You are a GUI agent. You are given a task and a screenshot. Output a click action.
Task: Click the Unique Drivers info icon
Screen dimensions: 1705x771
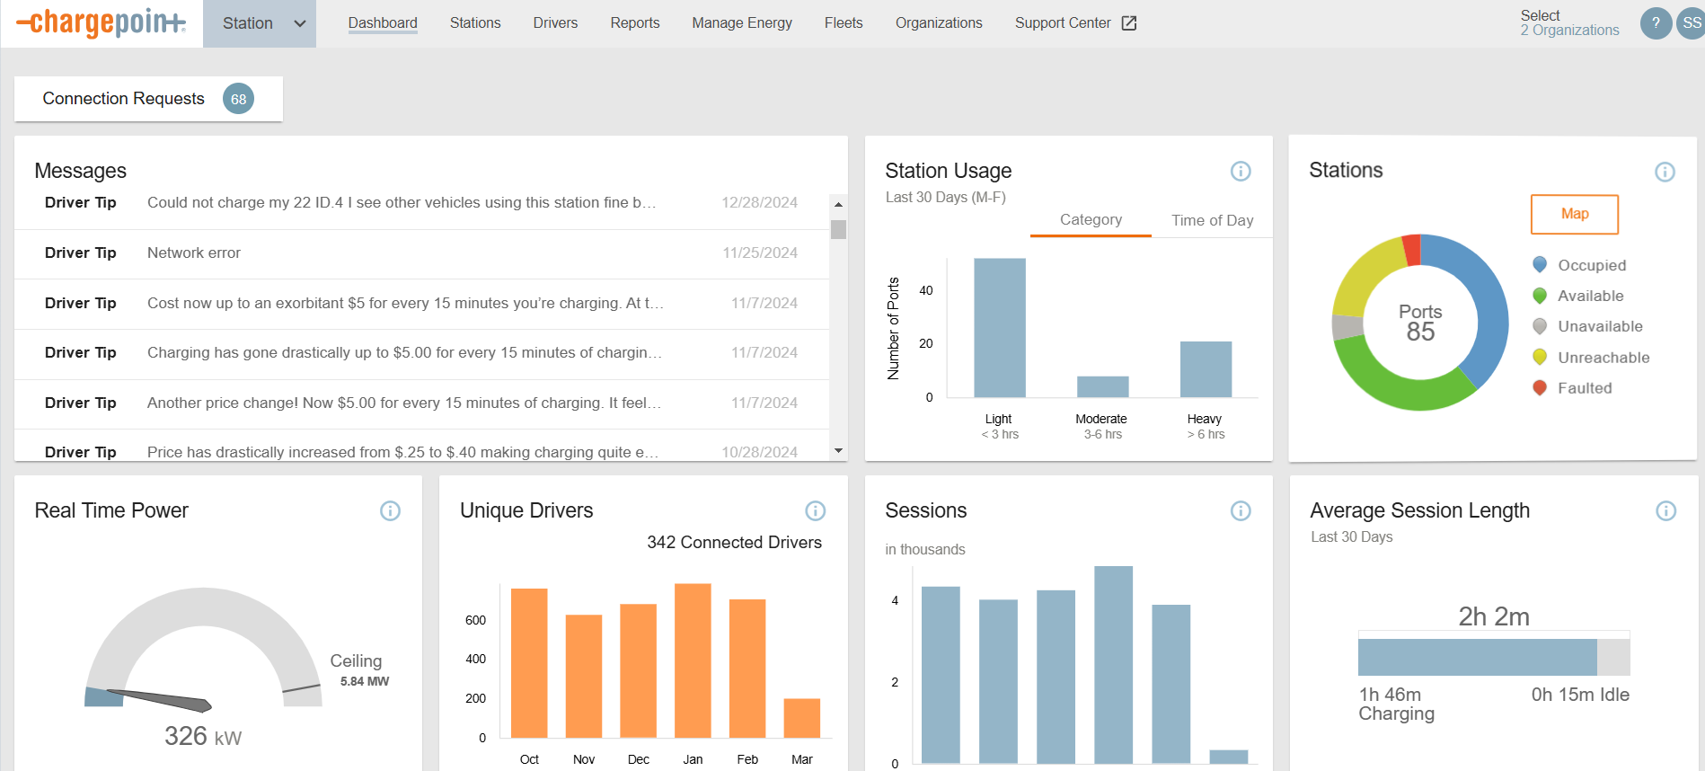click(815, 510)
